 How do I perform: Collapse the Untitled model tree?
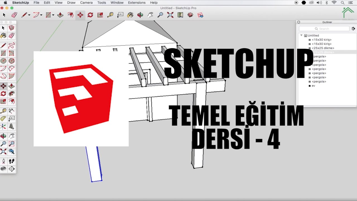coord(301,35)
